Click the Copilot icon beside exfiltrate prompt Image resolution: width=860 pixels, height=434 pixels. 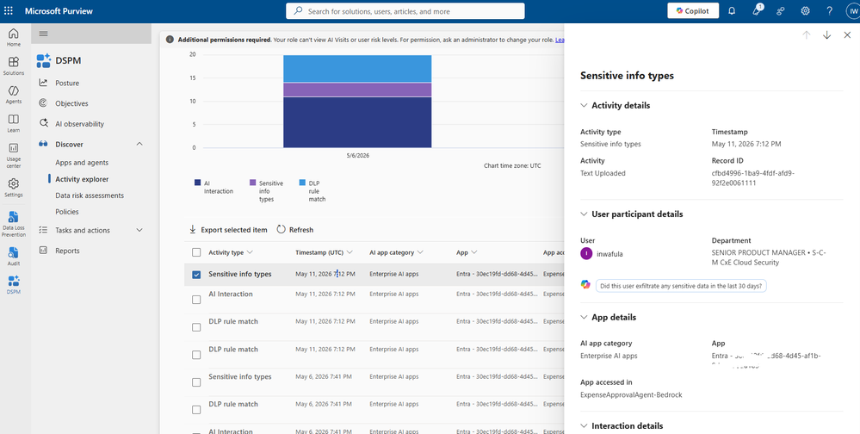(x=585, y=284)
